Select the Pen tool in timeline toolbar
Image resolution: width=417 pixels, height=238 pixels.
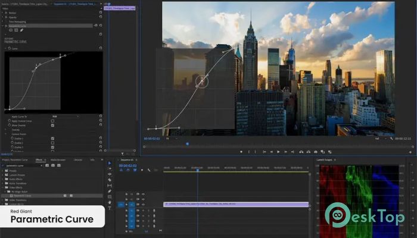110,191
